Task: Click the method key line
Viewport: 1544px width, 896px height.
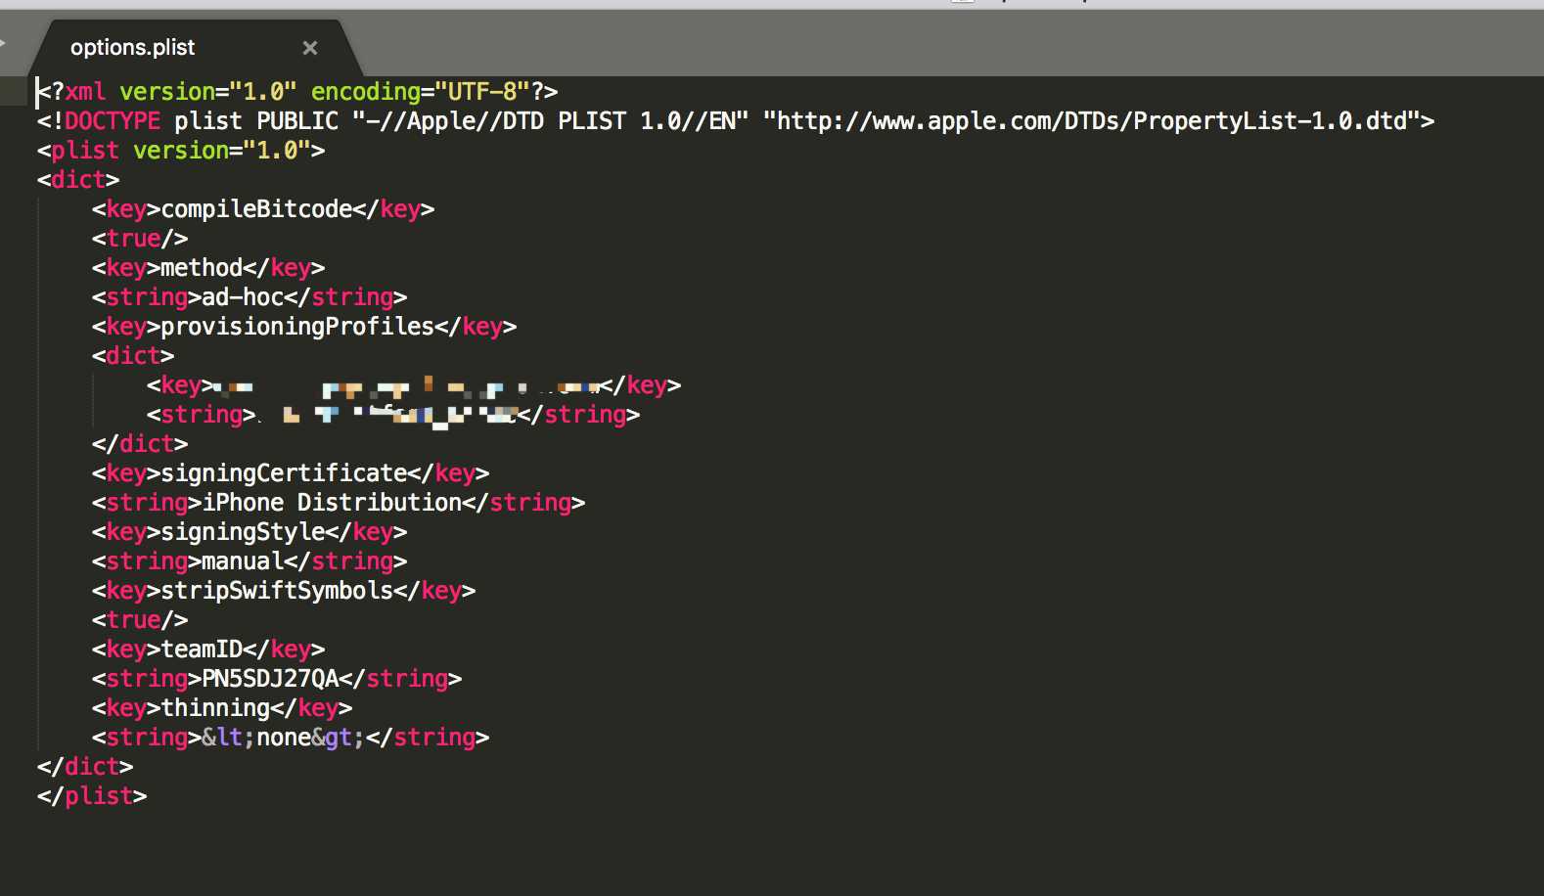Action: [208, 268]
